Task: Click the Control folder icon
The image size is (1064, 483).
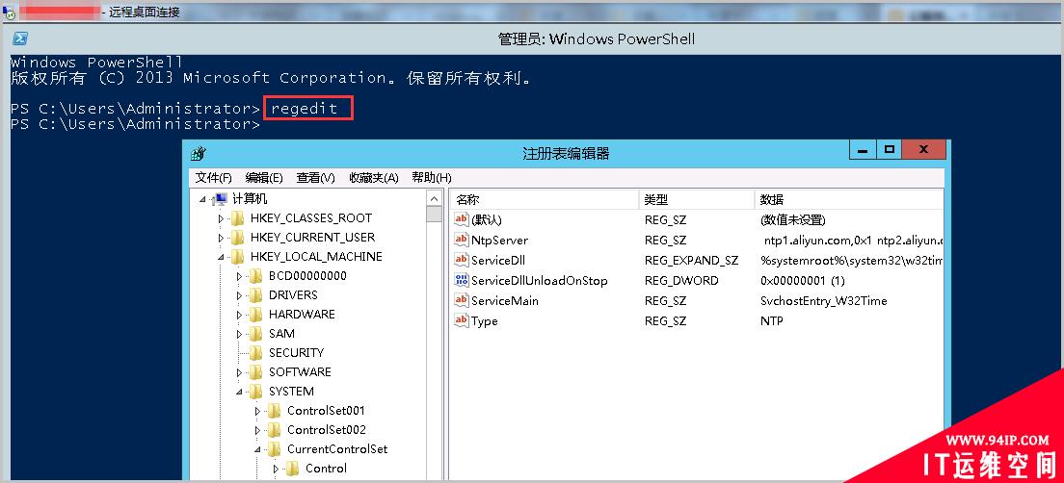Action: point(292,469)
